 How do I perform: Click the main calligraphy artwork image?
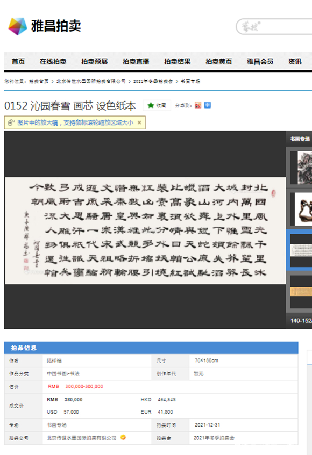[x=145, y=230]
